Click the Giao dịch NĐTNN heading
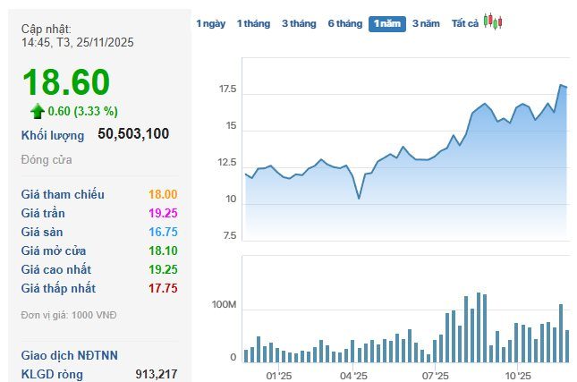Image resolution: width=577 pixels, height=382 pixels. coord(70,355)
